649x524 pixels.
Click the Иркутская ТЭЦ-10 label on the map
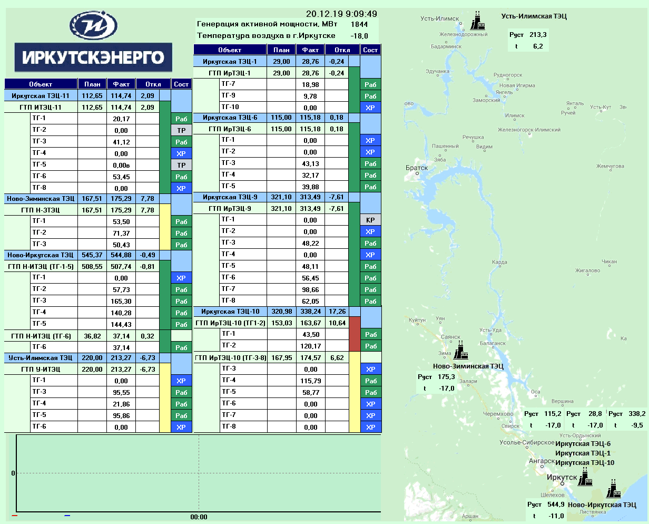tap(585, 463)
